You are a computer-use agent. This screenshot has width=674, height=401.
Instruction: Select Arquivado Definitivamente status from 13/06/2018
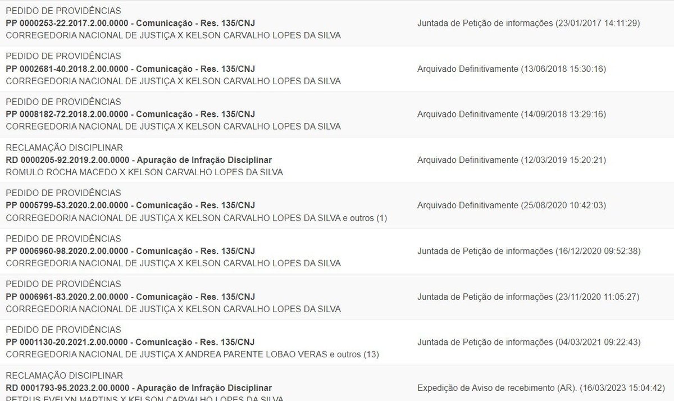[512, 69]
